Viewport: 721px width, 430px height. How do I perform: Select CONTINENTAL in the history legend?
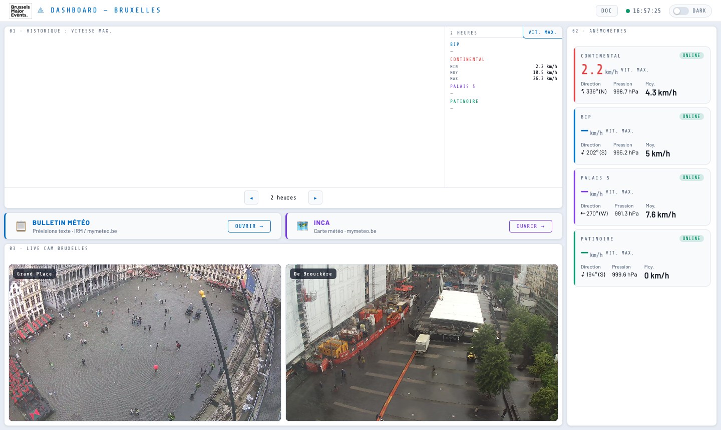click(x=467, y=59)
